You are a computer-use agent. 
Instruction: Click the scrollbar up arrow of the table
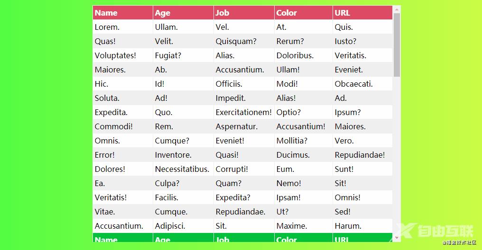click(397, 9)
